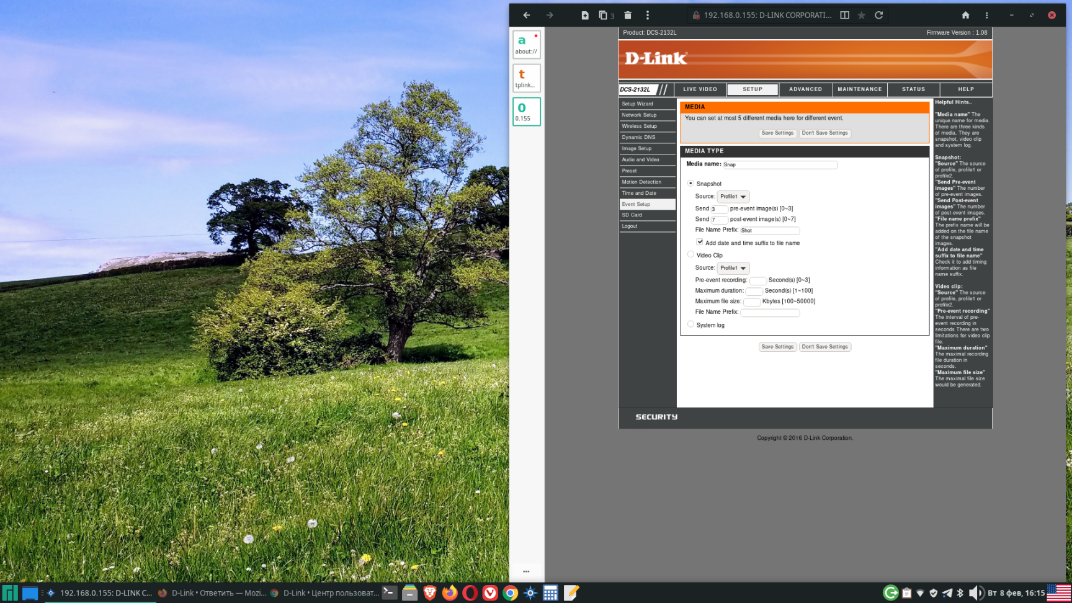
Task: Open SD Card in the sidebar
Action: point(647,215)
